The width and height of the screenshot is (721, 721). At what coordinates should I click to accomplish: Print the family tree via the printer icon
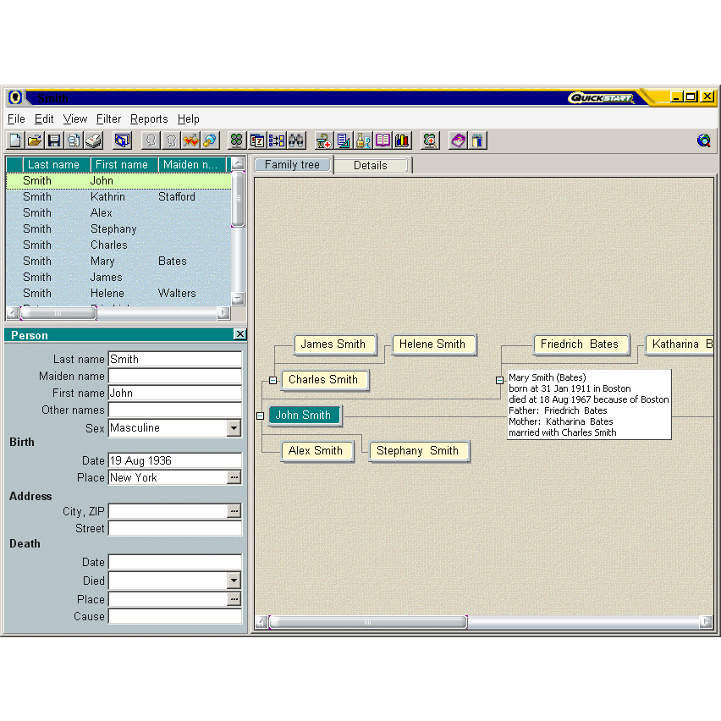tap(93, 140)
